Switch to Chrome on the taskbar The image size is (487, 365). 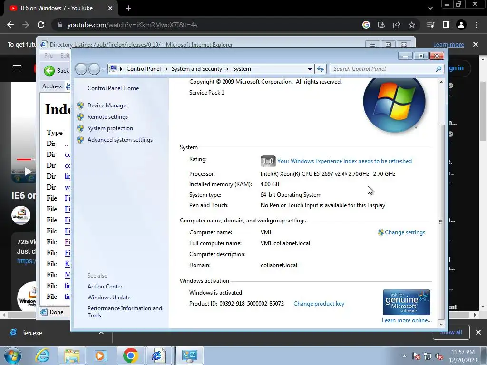(x=130, y=355)
